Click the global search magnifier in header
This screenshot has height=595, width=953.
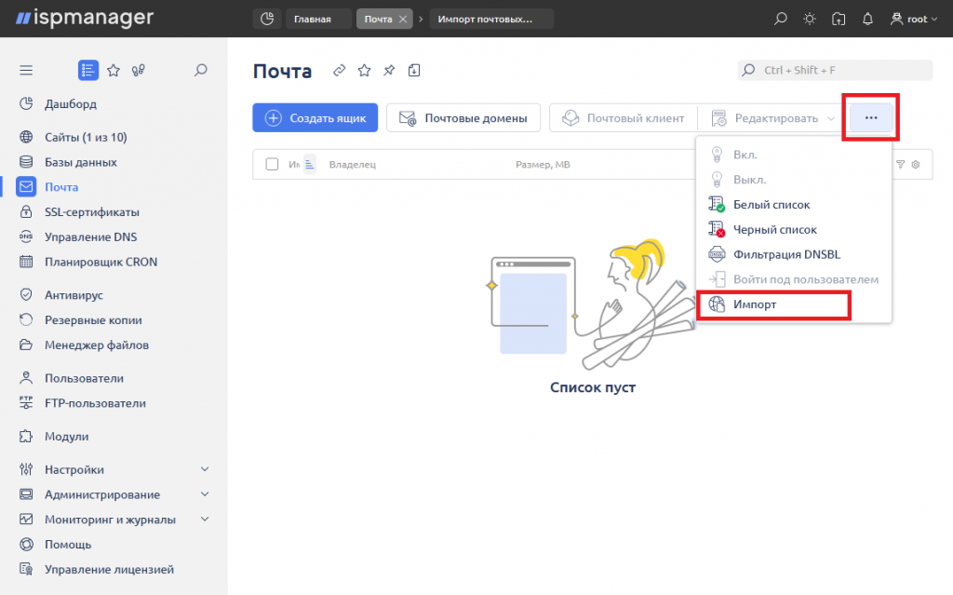tap(781, 19)
